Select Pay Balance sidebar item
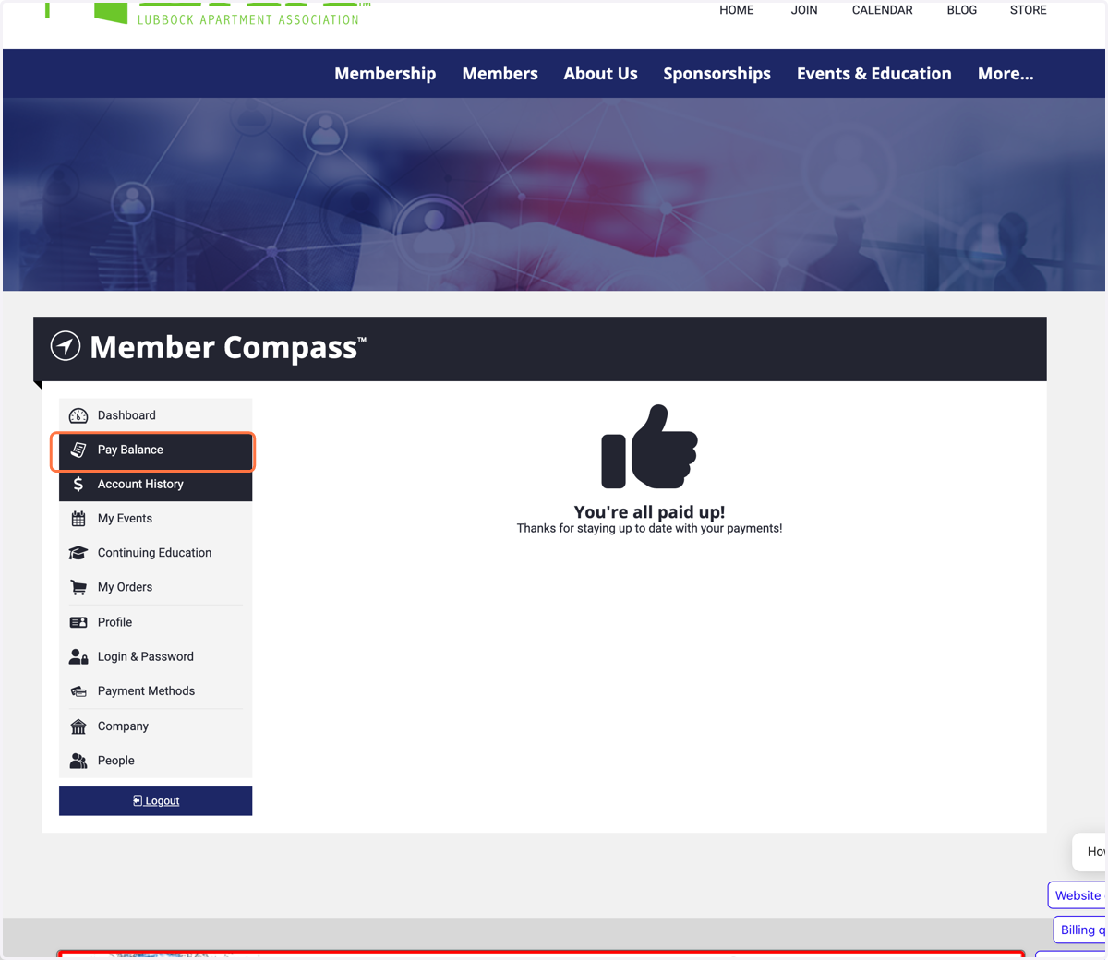This screenshot has height=960, width=1108. point(155,450)
